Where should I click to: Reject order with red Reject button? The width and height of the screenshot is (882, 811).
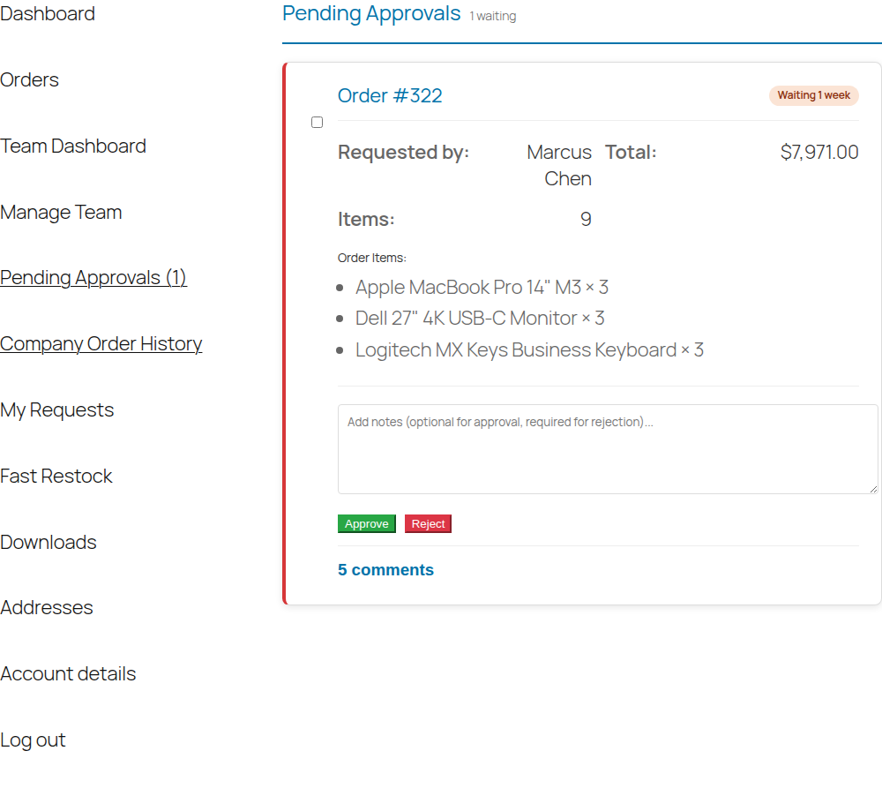[428, 524]
